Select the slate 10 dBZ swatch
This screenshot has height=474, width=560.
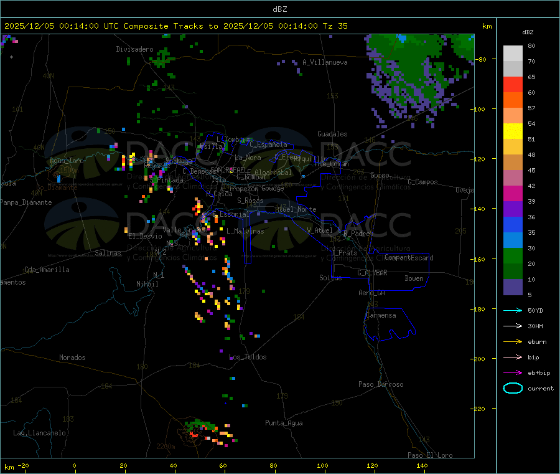[513, 287]
